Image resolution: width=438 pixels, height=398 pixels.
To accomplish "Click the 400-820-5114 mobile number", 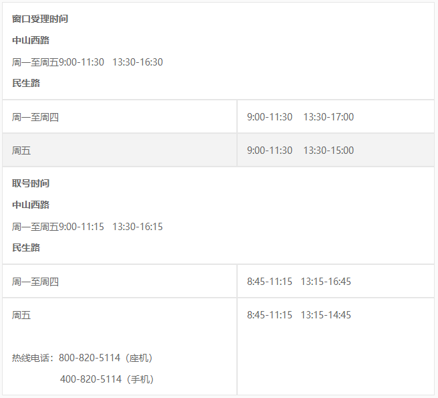I will [91, 379].
